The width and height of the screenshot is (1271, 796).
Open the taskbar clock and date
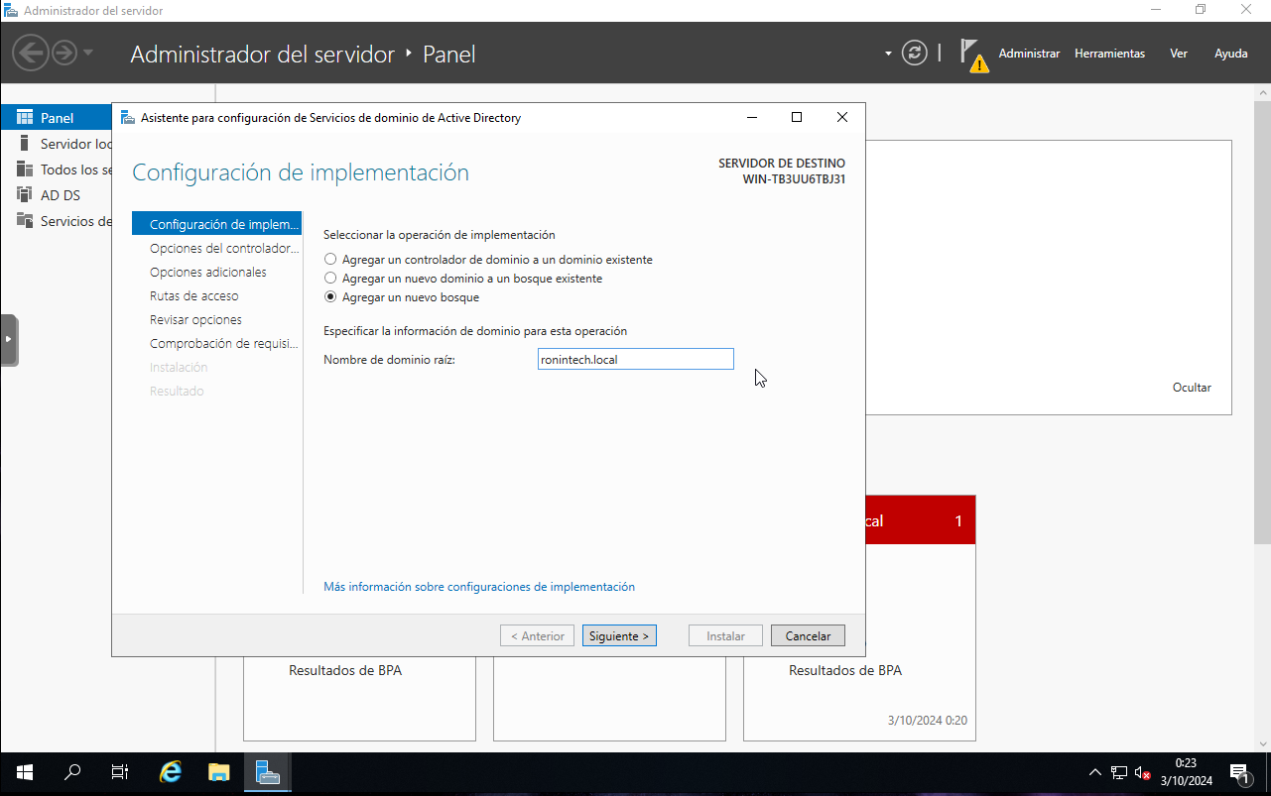[1187, 772]
